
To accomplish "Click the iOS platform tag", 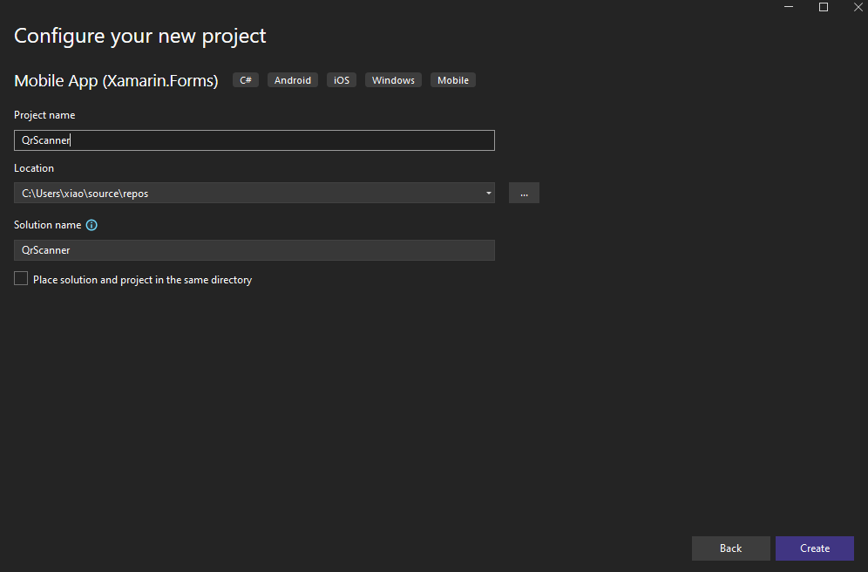I will coord(342,80).
